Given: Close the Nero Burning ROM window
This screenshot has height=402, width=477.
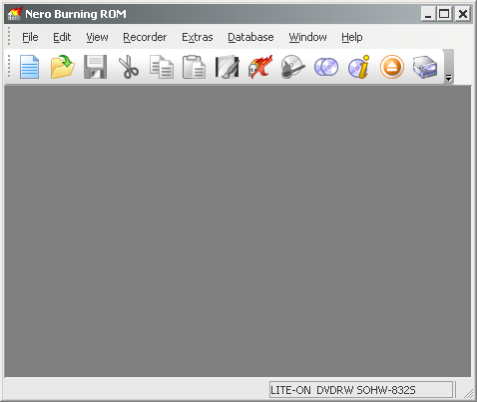Looking at the screenshot, I should click(x=463, y=14).
